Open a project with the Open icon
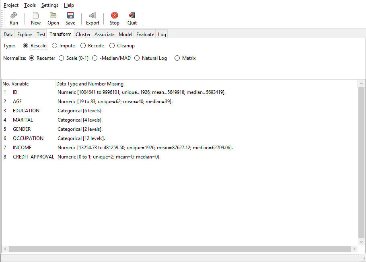366x262 pixels. [53, 15]
